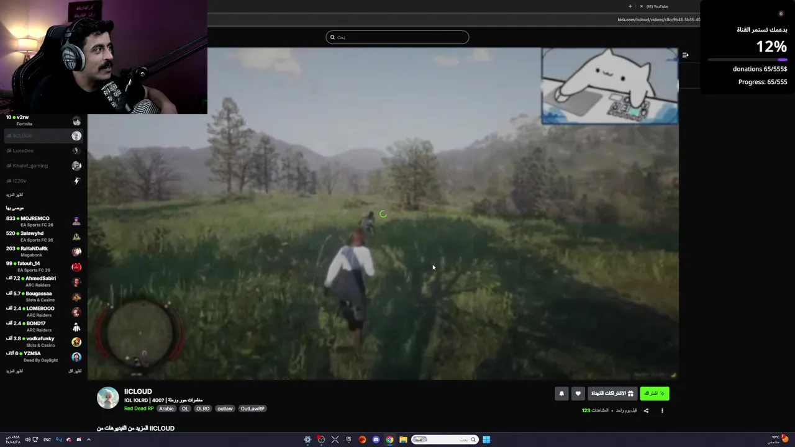This screenshot has width=795, height=447.
Task: Open the MOJREMCO recommended channel
Action: coord(43,221)
